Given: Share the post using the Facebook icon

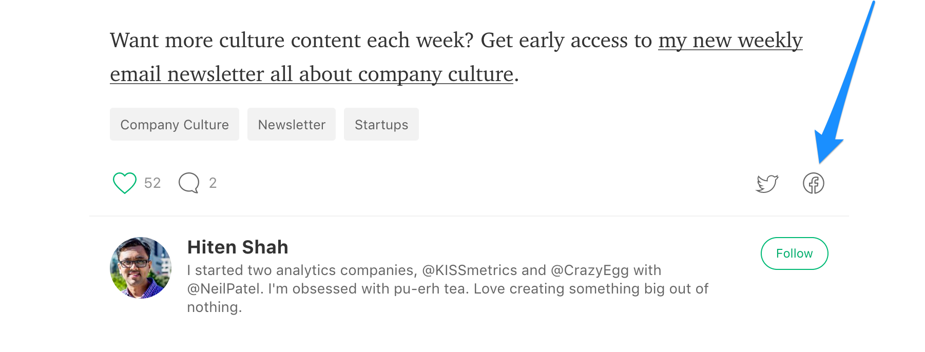Looking at the screenshot, I should (x=813, y=183).
